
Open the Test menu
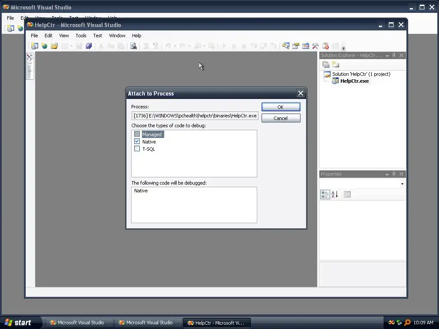(97, 36)
